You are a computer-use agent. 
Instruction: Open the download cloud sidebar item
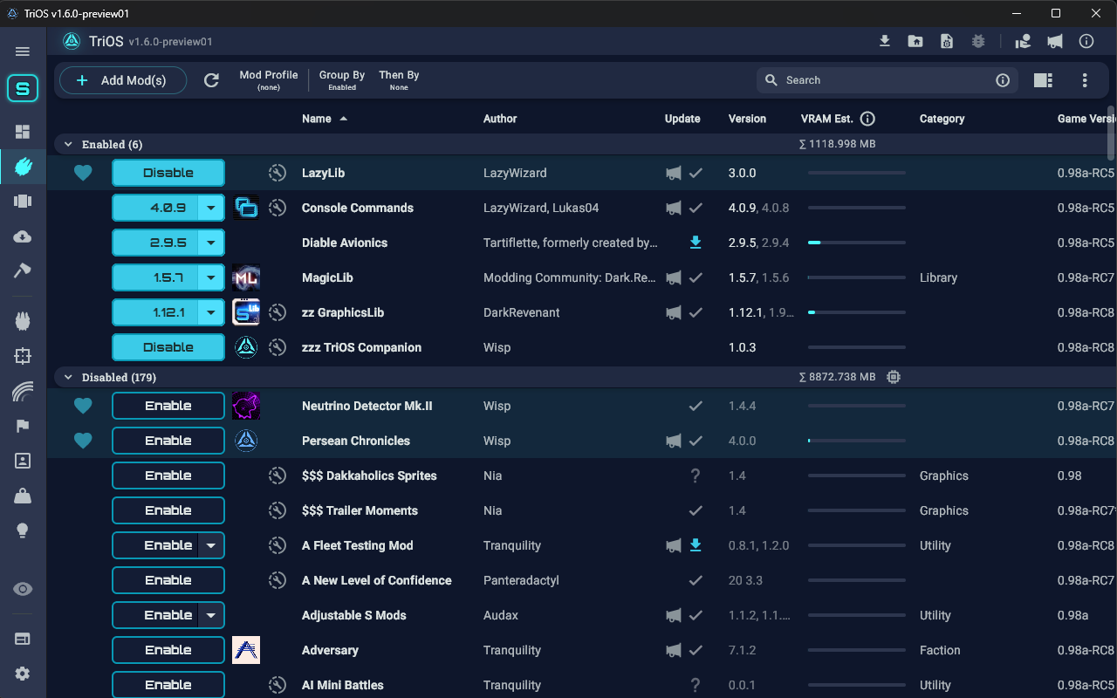pos(23,236)
